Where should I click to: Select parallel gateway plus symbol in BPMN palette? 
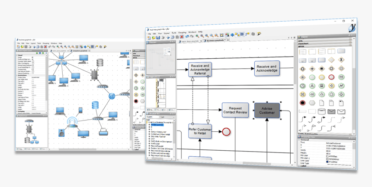coord(312,69)
